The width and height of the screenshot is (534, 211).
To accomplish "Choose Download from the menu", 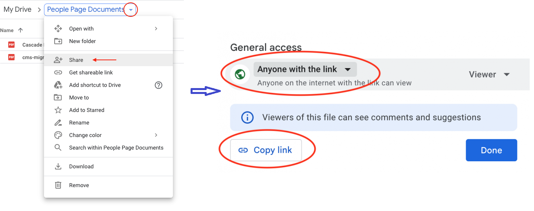I will point(108,166).
